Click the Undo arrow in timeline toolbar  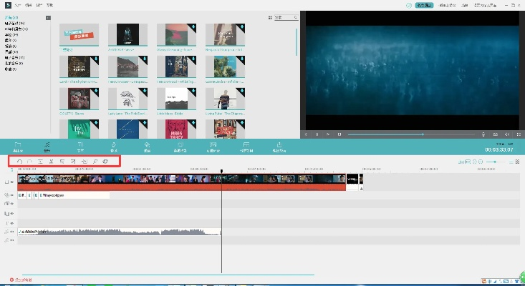click(19, 162)
